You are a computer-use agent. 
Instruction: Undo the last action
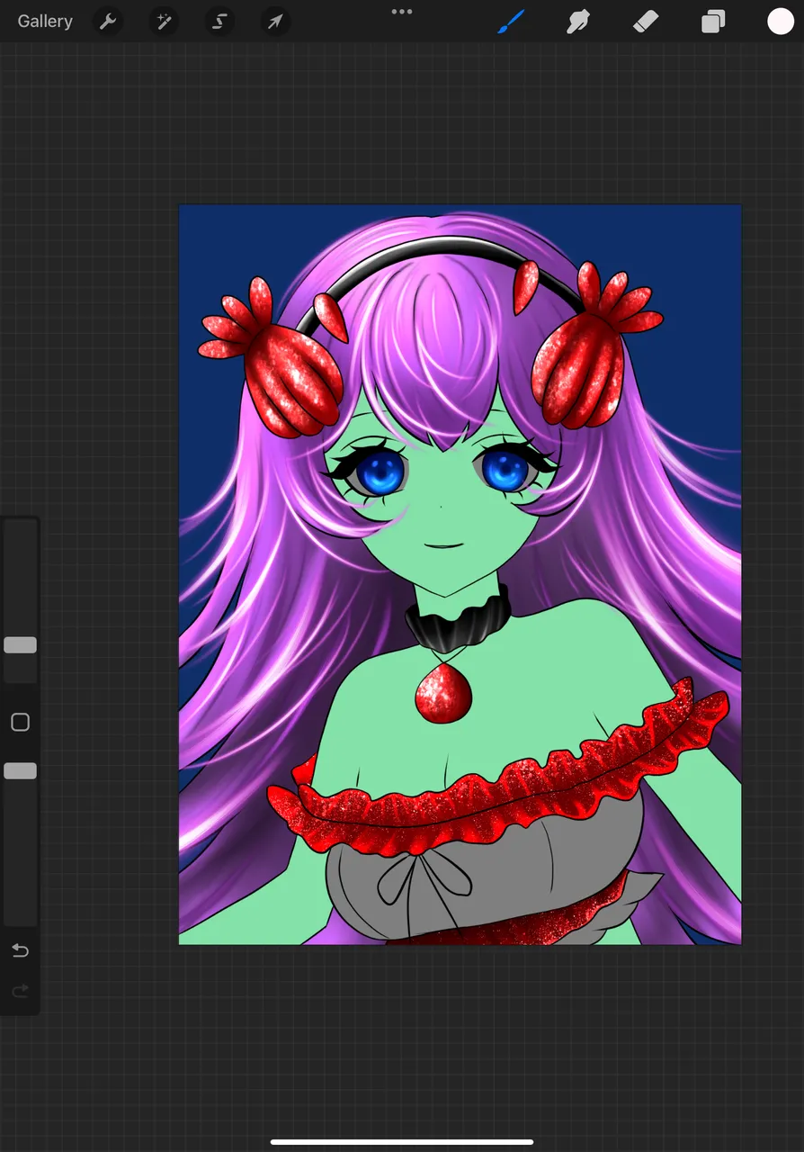[20, 950]
